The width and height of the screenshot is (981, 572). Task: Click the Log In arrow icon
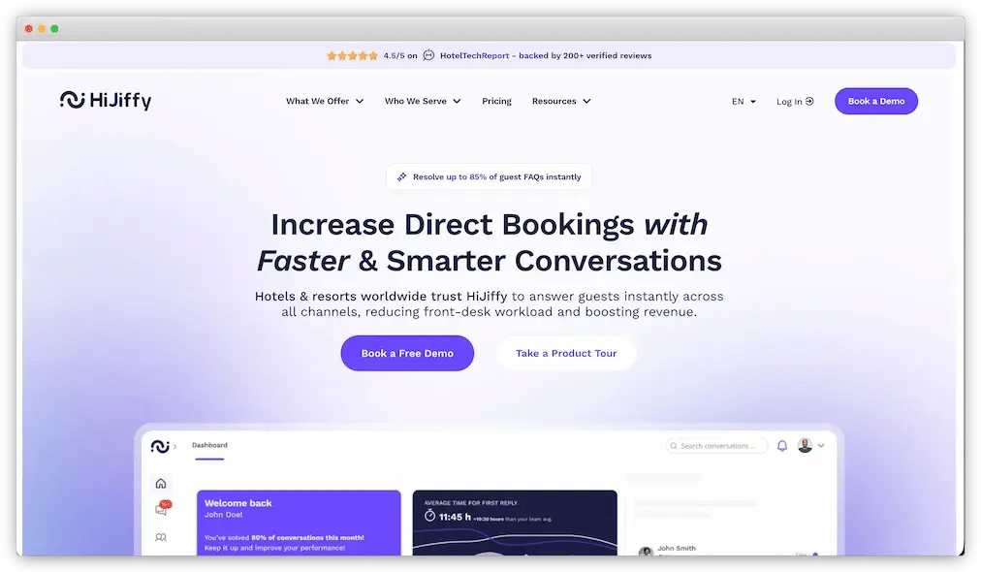click(809, 101)
